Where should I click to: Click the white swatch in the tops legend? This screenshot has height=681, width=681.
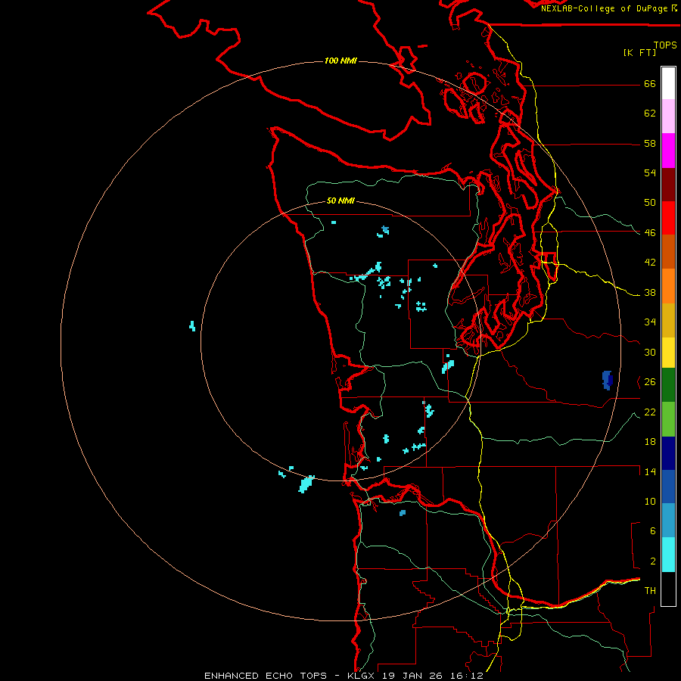[668, 83]
